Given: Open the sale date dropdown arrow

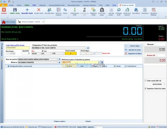Looking at the screenshot, I should pyautogui.click(x=164, y=84).
